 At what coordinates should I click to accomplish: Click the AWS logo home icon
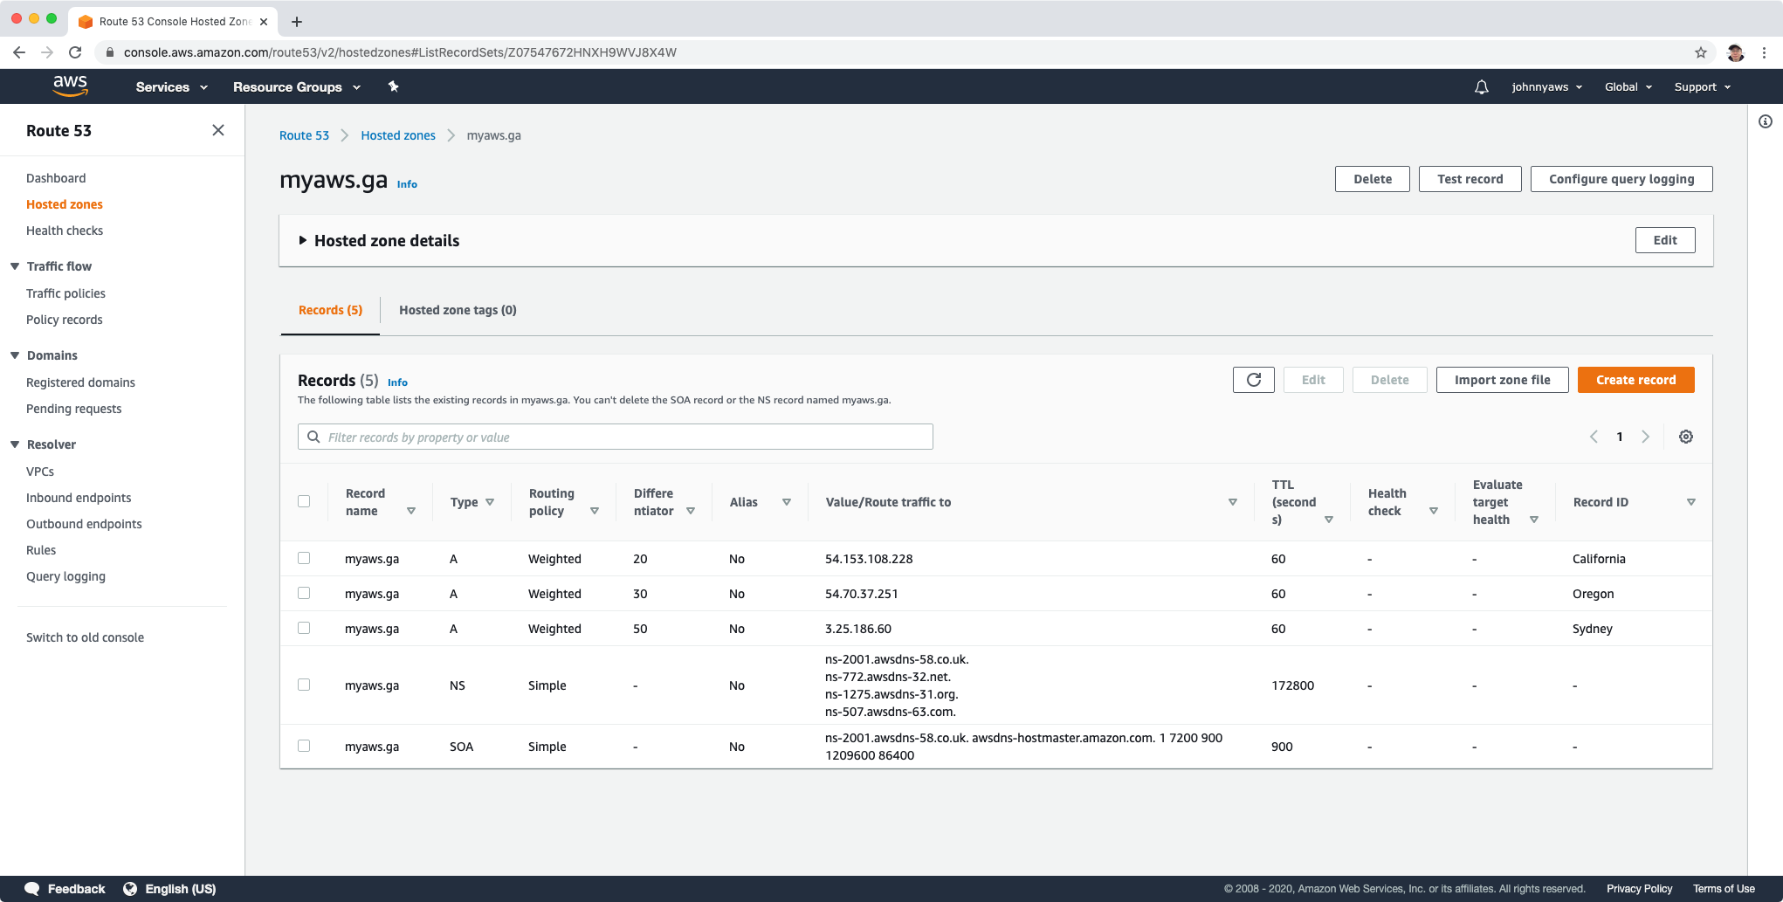point(70,86)
